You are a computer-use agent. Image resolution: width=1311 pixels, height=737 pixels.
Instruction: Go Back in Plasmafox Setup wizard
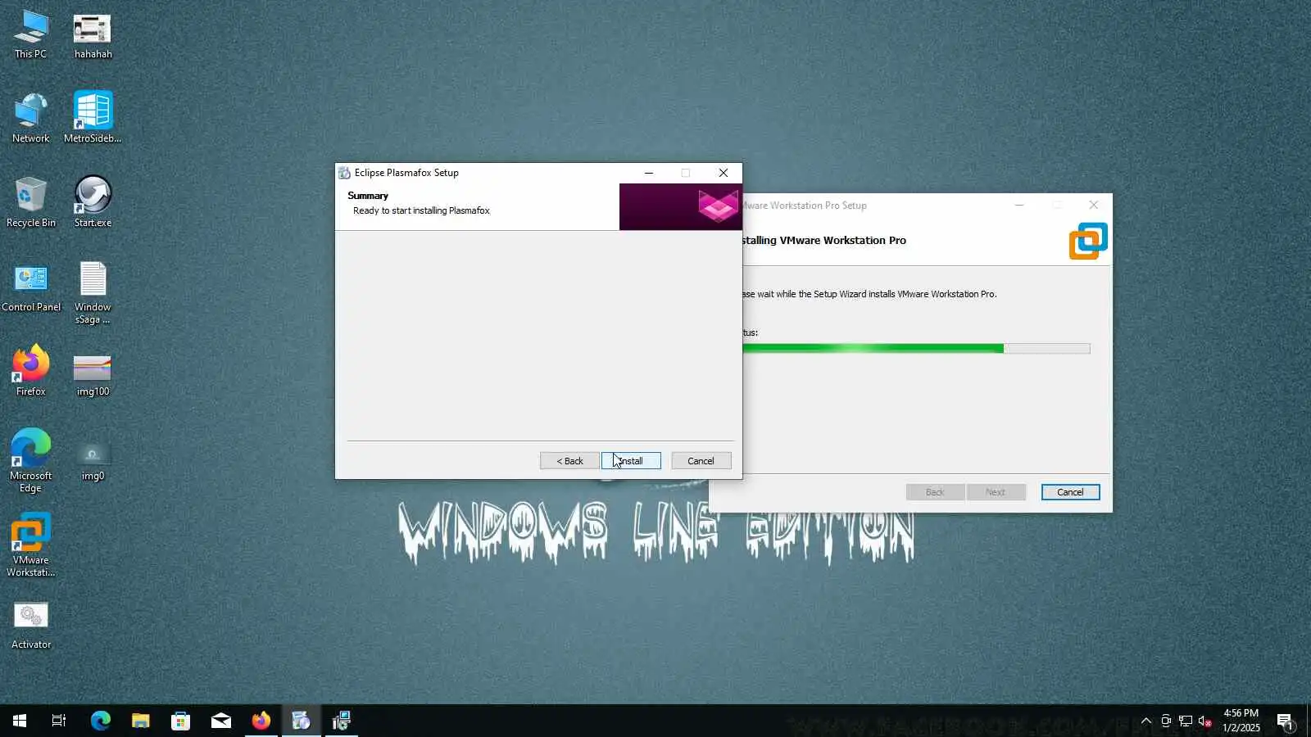pos(569,461)
